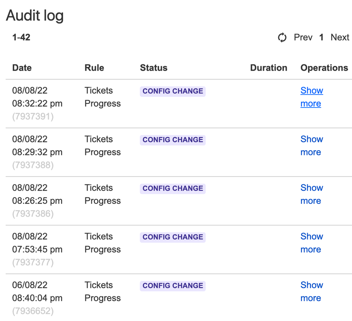Click CONFIG CHANGE badge on entry 7937391
The height and width of the screenshot is (321, 352).
click(173, 91)
